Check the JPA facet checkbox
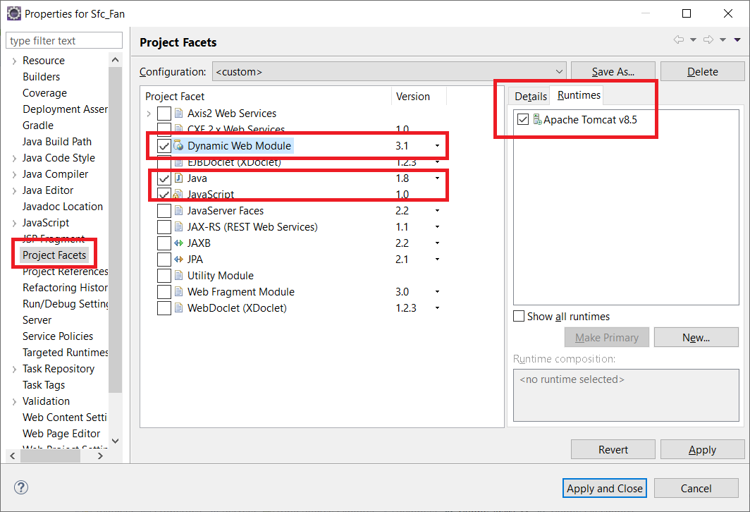 (x=164, y=260)
